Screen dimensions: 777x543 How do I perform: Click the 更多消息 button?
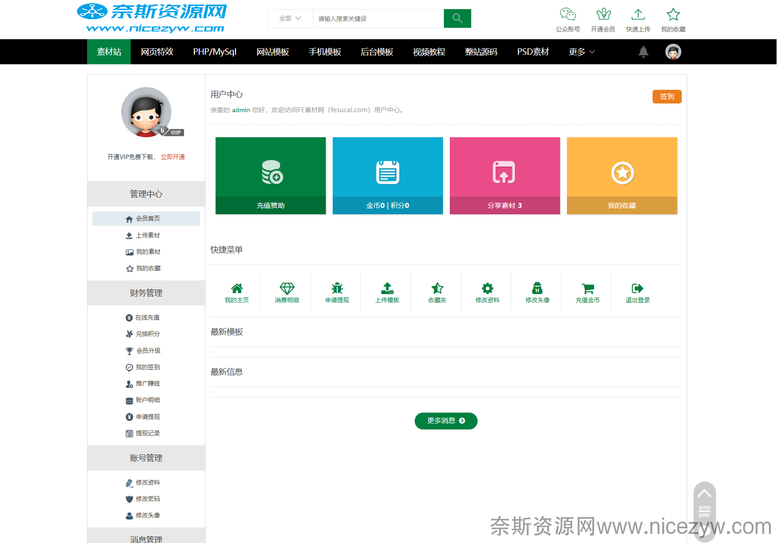pos(446,421)
